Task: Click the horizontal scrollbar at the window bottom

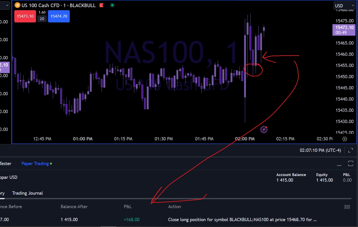Action: click(x=109, y=226)
